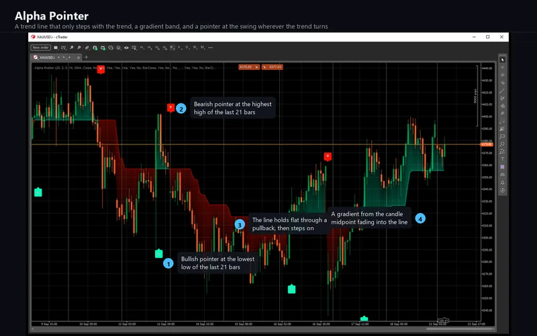Image resolution: width=537 pixels, height=336 pixels.
Task: Open the symbol dropdown arrow in XAUUSD.i tab
Action: pyautogui.click(x=59, y=57)
